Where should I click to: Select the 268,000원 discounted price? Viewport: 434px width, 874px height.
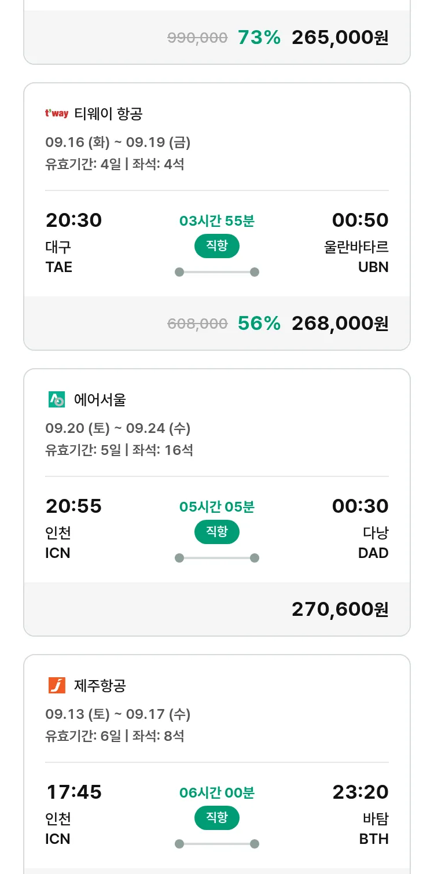point(340,324)
